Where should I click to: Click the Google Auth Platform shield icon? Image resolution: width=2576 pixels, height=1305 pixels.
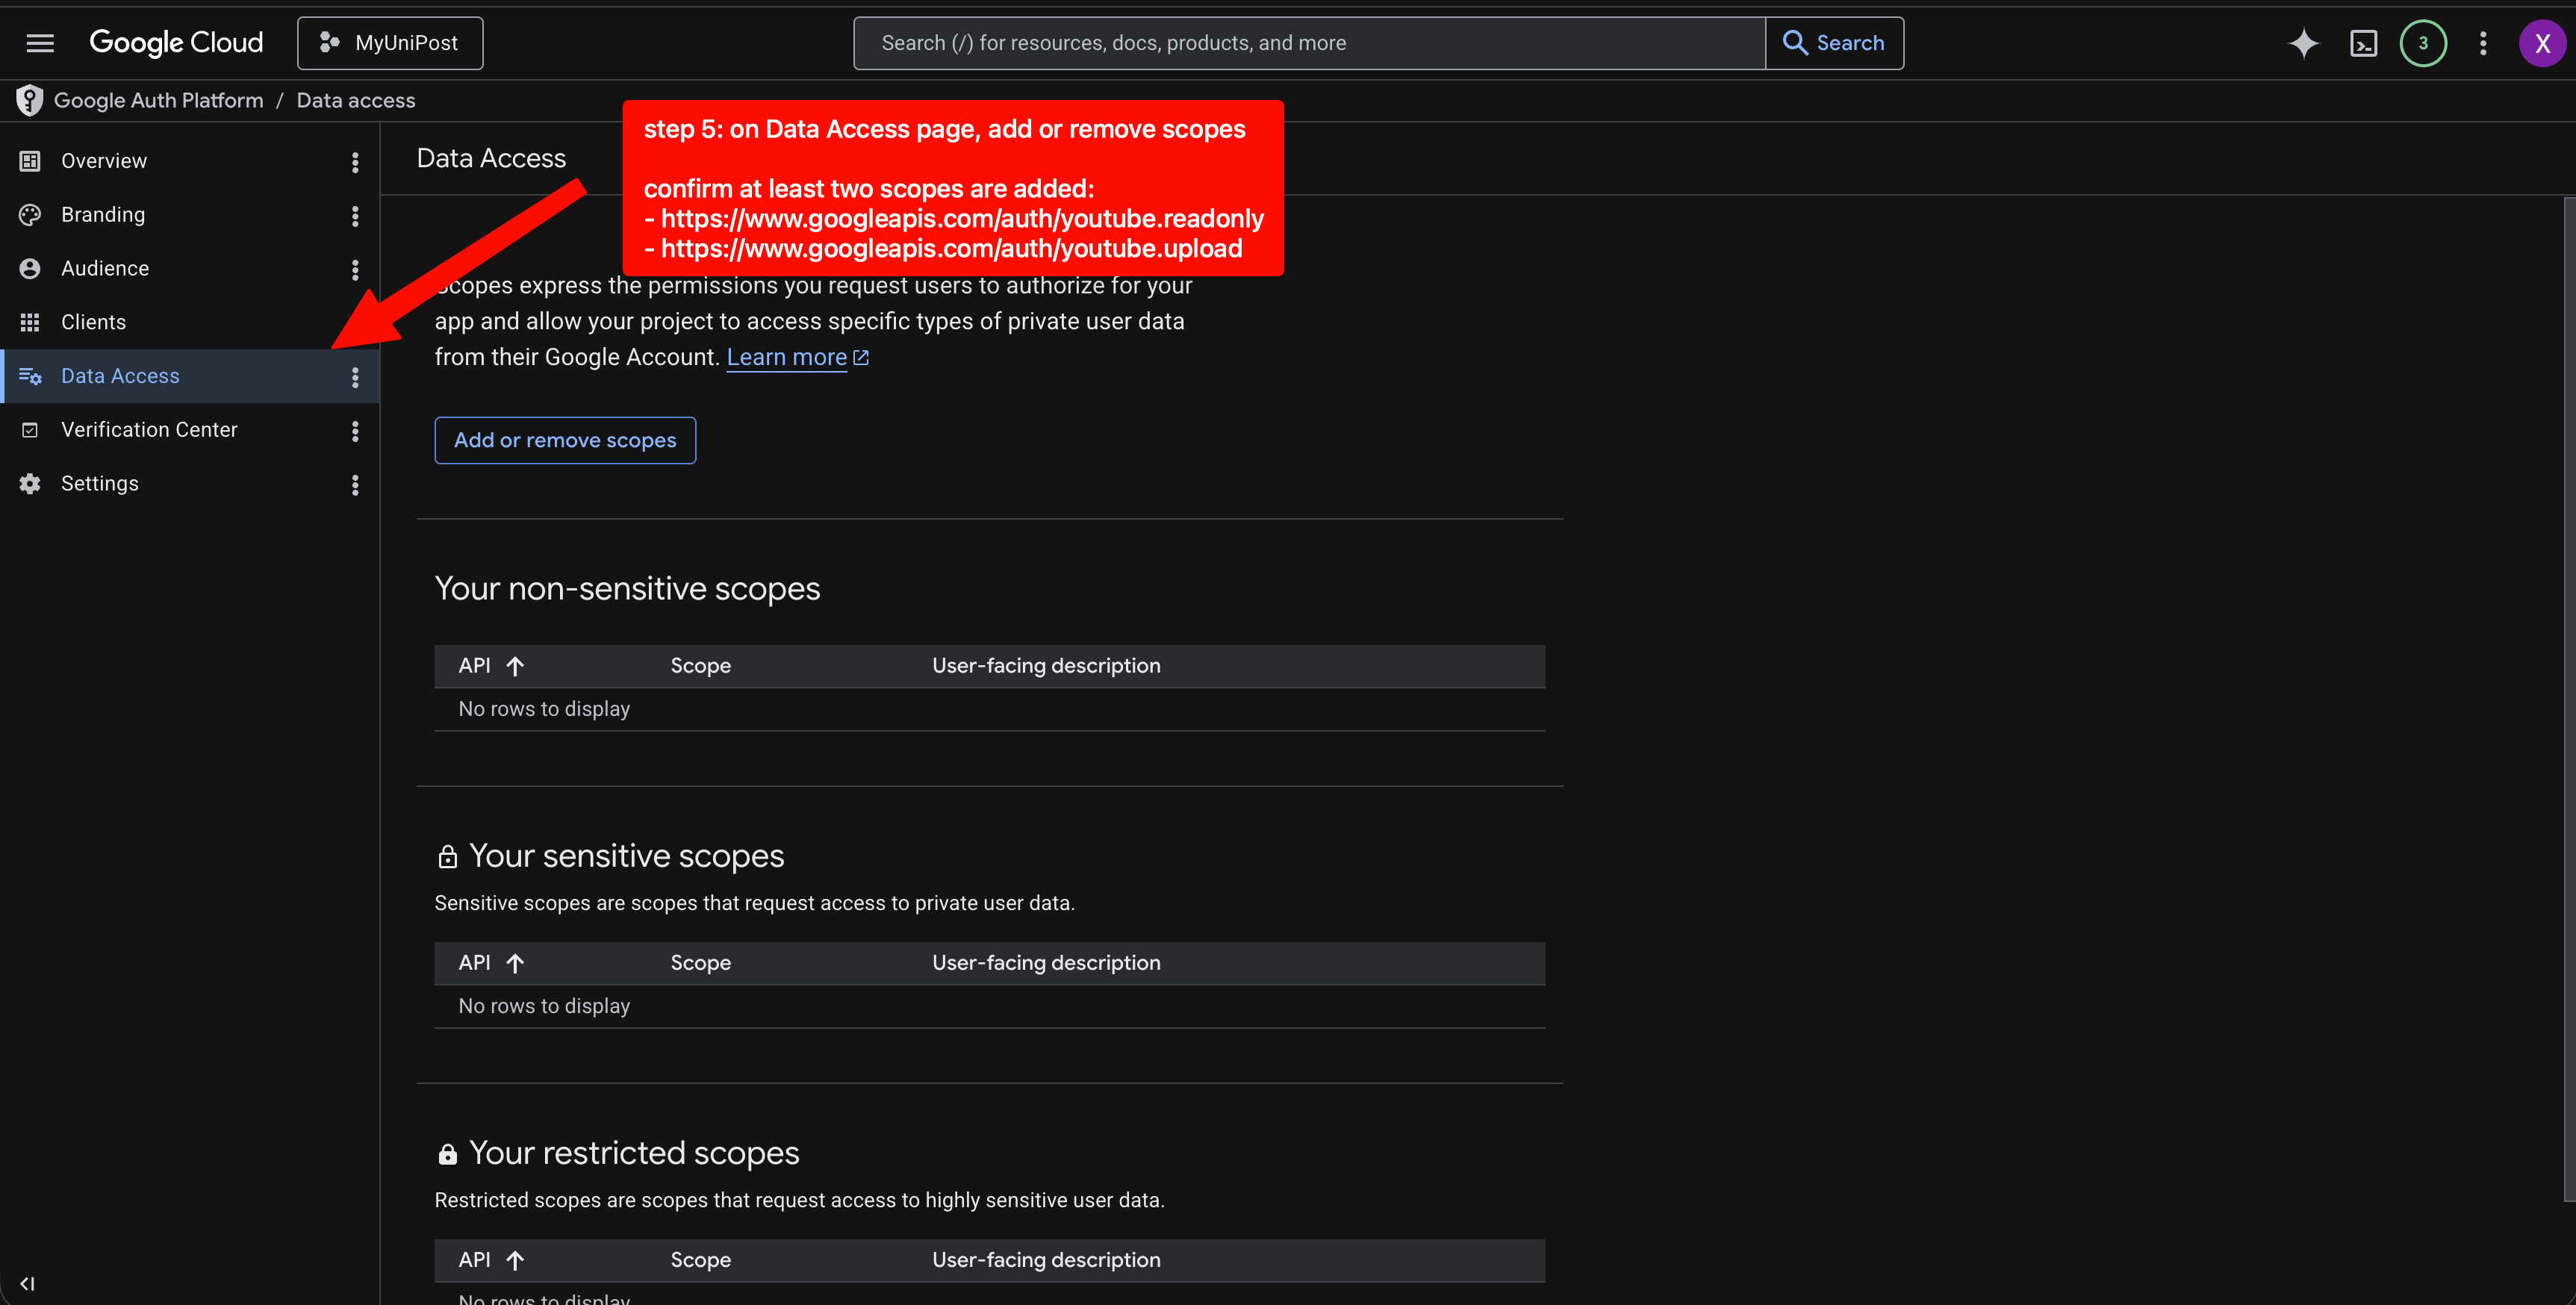(29, 100)
